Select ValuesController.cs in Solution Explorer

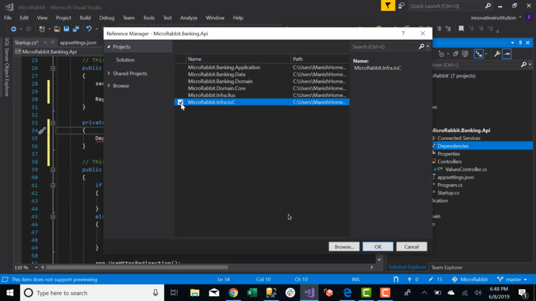466,169
